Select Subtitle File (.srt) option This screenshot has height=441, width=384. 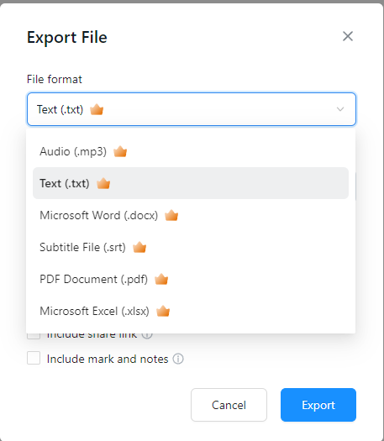191,247
